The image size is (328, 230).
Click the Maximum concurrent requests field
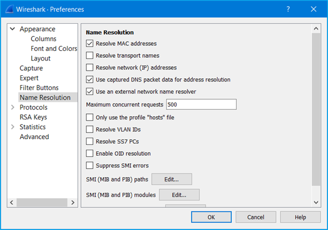pos(201,104)
